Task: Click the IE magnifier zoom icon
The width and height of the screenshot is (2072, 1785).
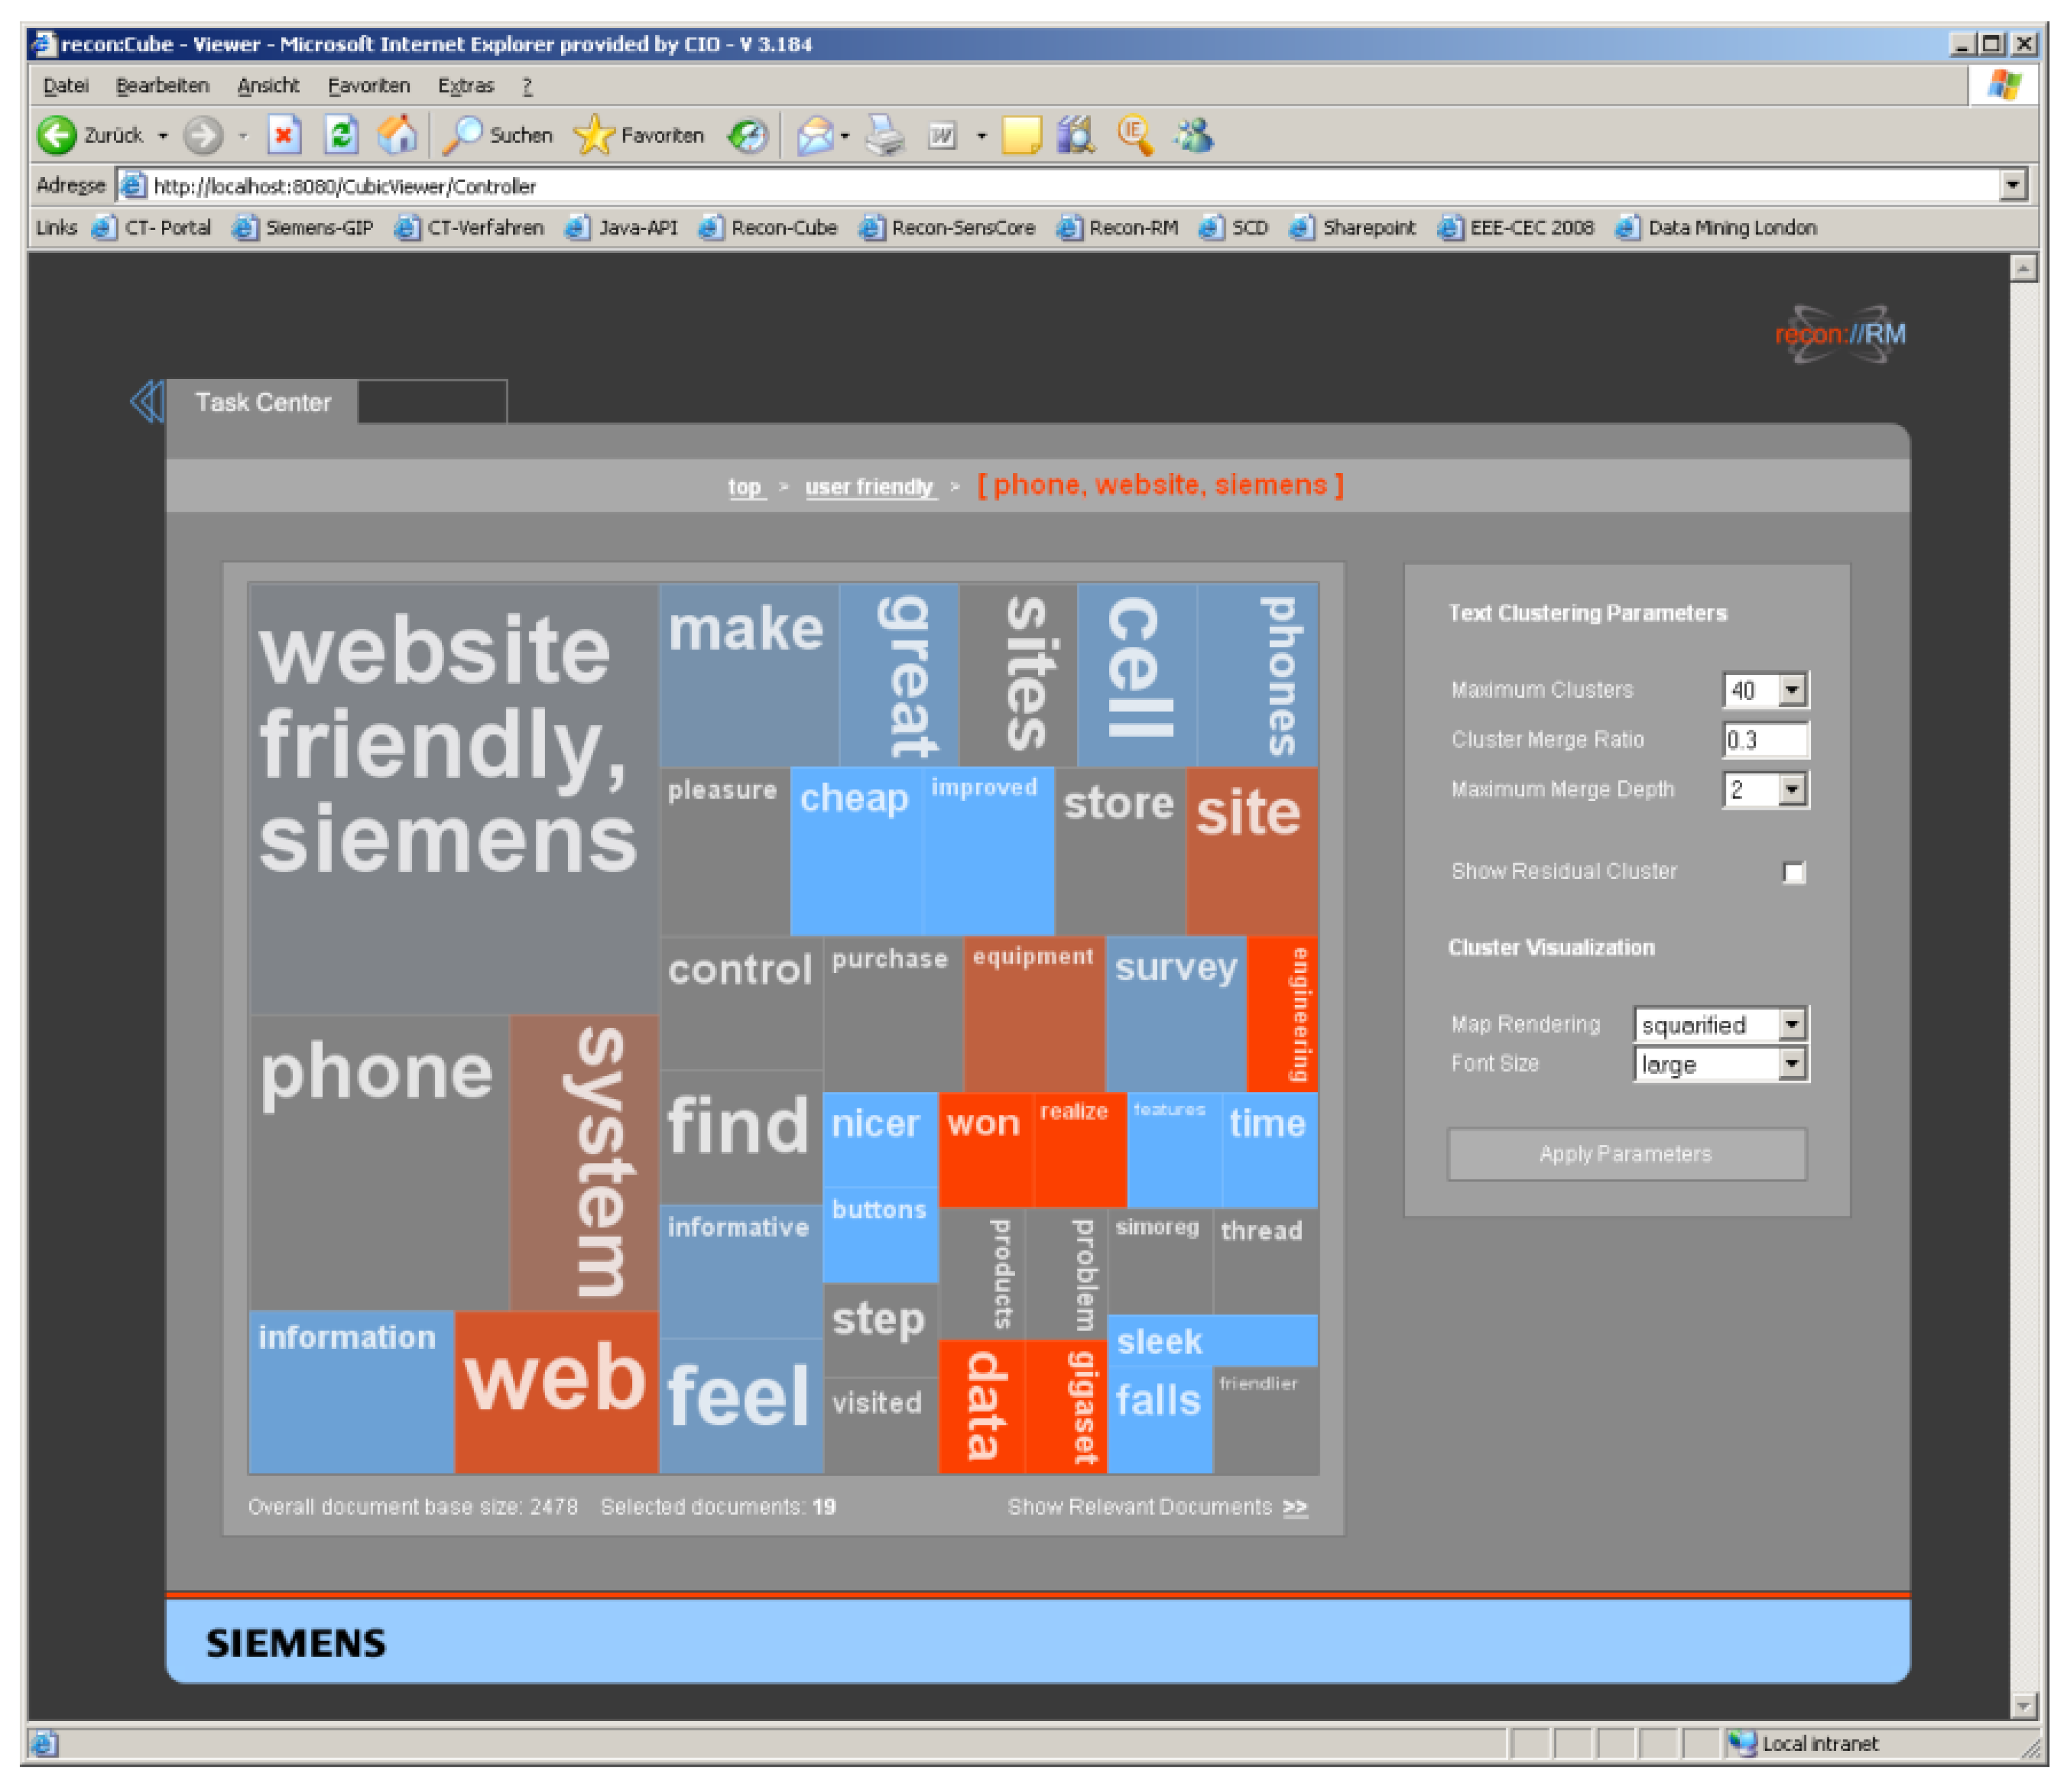Action: tap(1135, 135)
